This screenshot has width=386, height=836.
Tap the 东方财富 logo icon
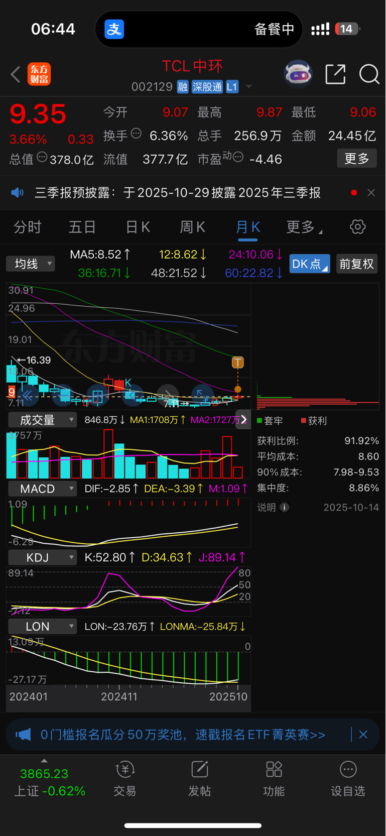pos(39,74)
